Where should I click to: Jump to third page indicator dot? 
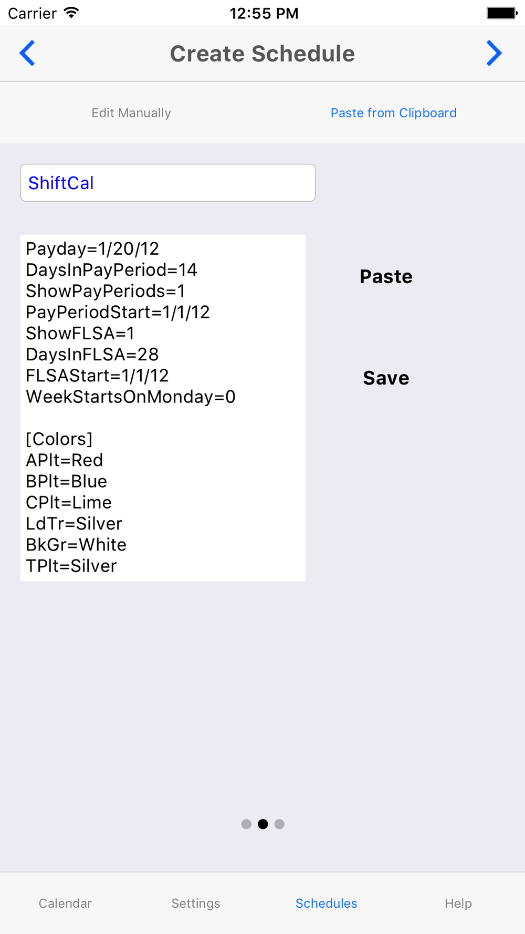(279, 824)
